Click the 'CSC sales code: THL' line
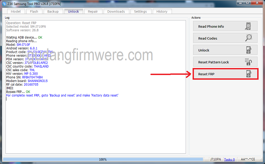265x164 pixels. click(21, 70)
